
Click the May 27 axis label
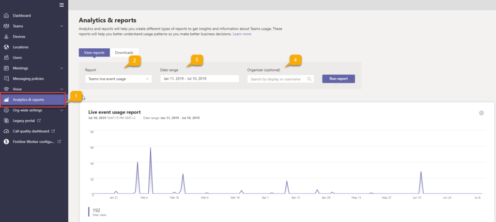[x=387, y=198]
